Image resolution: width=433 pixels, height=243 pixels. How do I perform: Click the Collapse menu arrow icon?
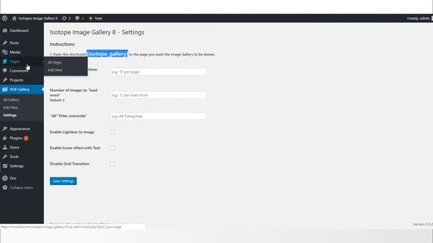point(5,188)
